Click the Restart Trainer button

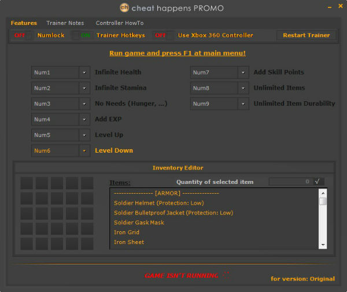click(307, 35)
